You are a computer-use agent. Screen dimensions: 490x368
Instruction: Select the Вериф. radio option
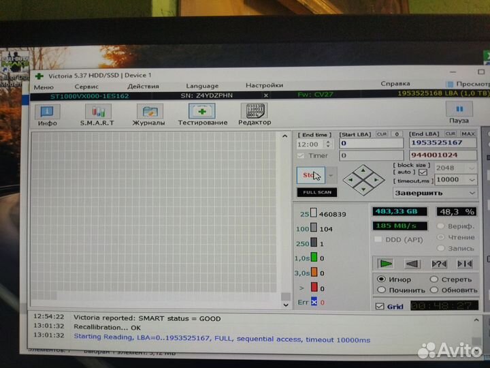coord(441,226)
